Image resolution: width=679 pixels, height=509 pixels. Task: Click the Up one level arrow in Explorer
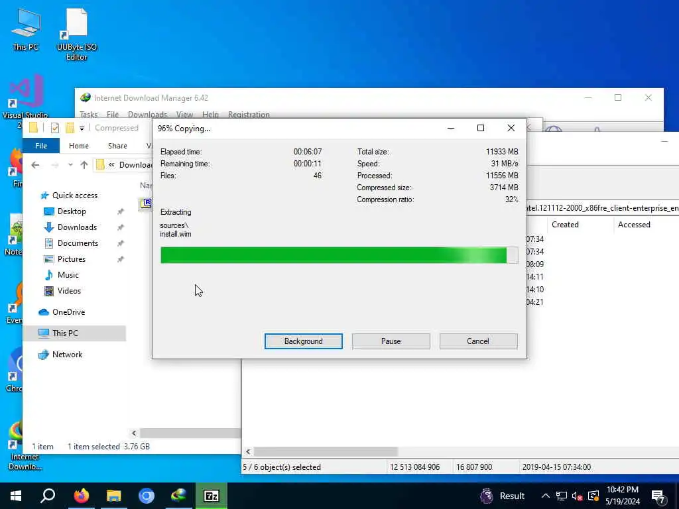[x=84, y=165]
